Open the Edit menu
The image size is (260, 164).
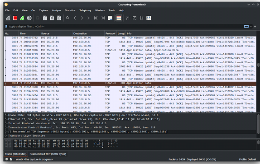pos(16,10)
